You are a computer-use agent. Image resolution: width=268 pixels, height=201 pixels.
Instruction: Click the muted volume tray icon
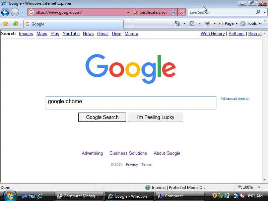coord(242,196)
